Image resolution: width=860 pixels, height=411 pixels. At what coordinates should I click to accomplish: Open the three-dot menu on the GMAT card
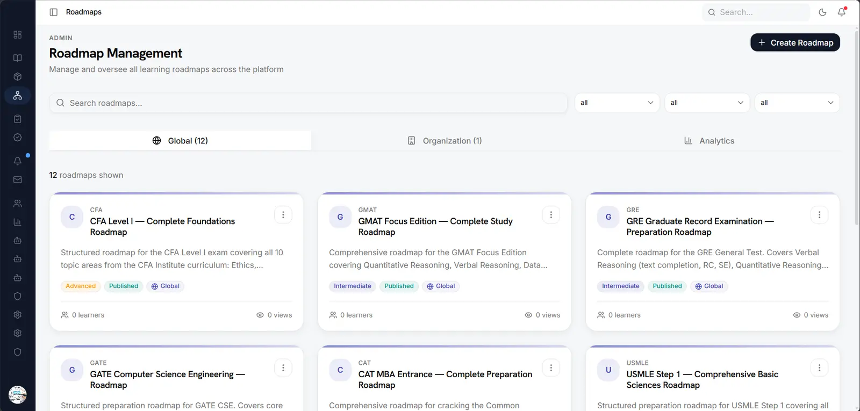point(551,215)
